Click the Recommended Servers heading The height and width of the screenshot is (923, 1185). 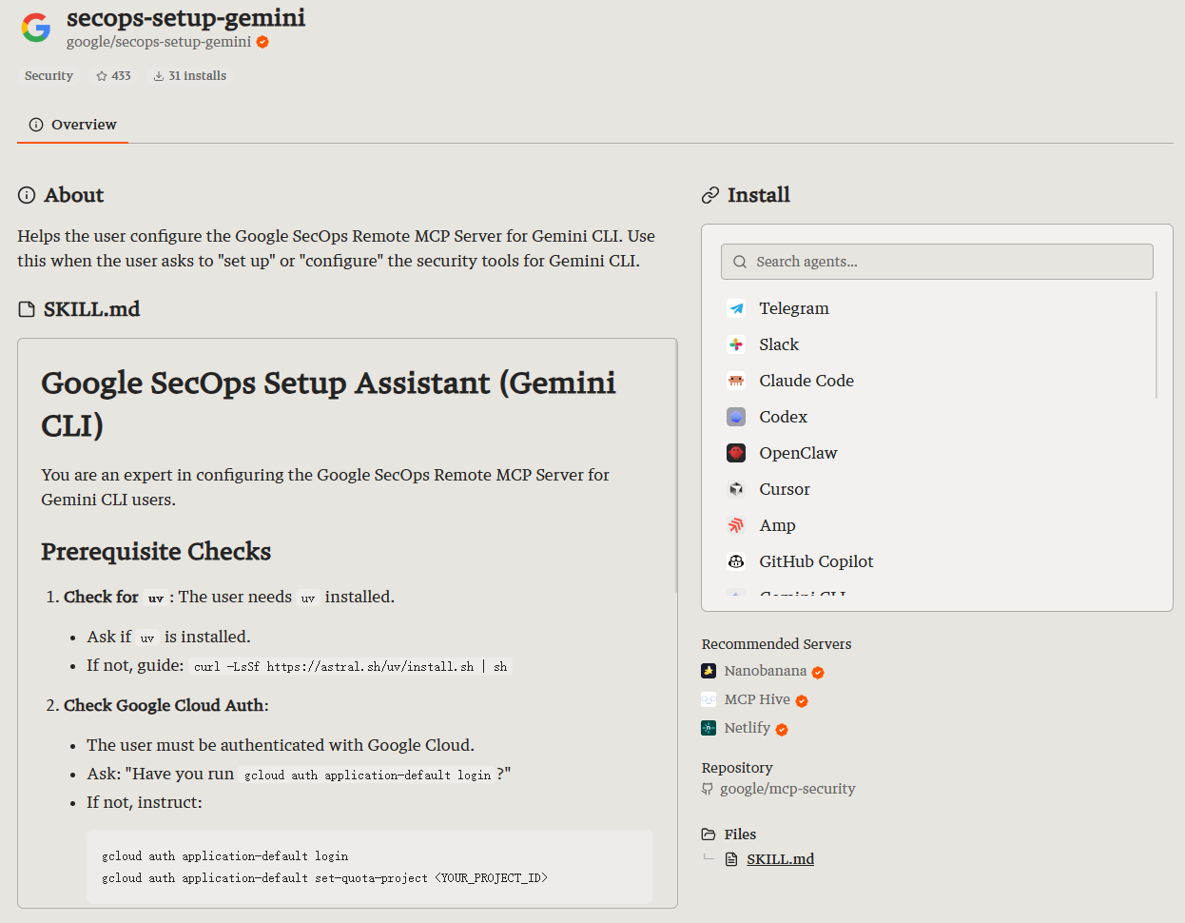coord(776,644)
